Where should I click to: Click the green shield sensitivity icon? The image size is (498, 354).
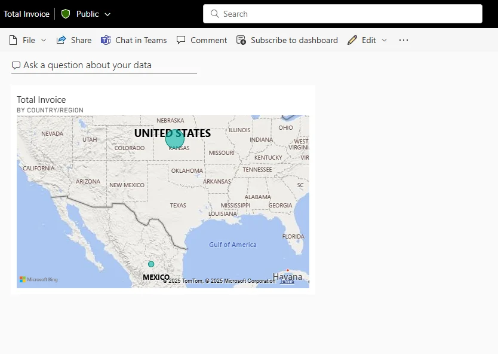[66, 14]
